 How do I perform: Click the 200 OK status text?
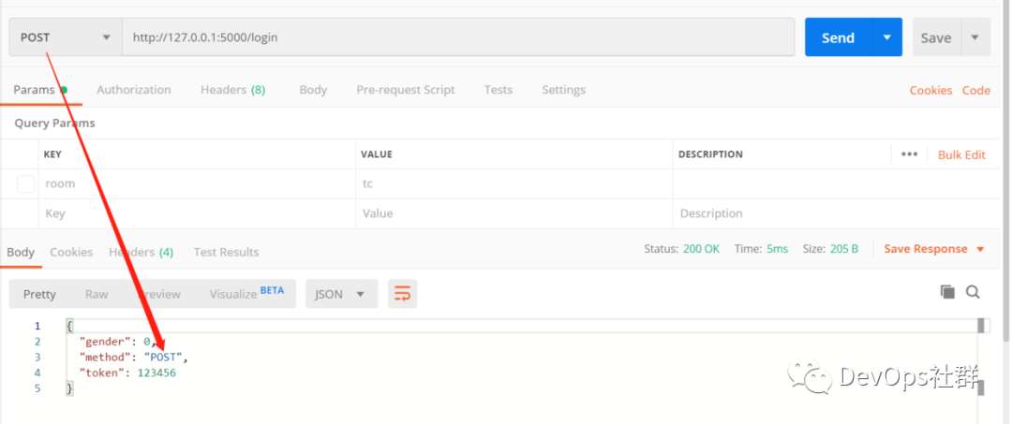click(701, 249)
